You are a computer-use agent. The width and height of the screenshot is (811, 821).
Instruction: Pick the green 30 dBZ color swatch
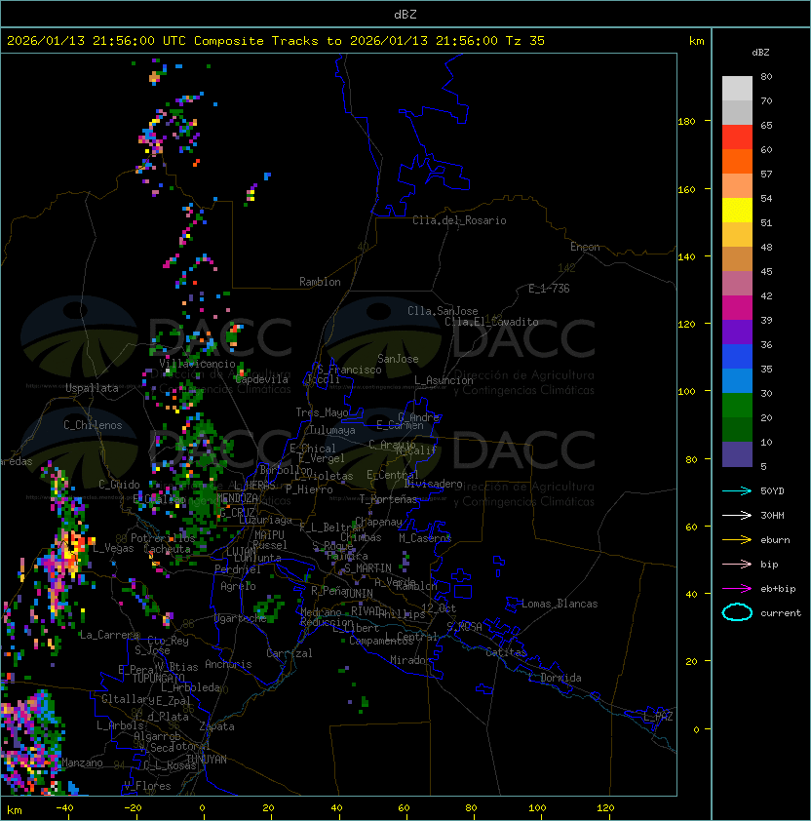tap(737, 406)
